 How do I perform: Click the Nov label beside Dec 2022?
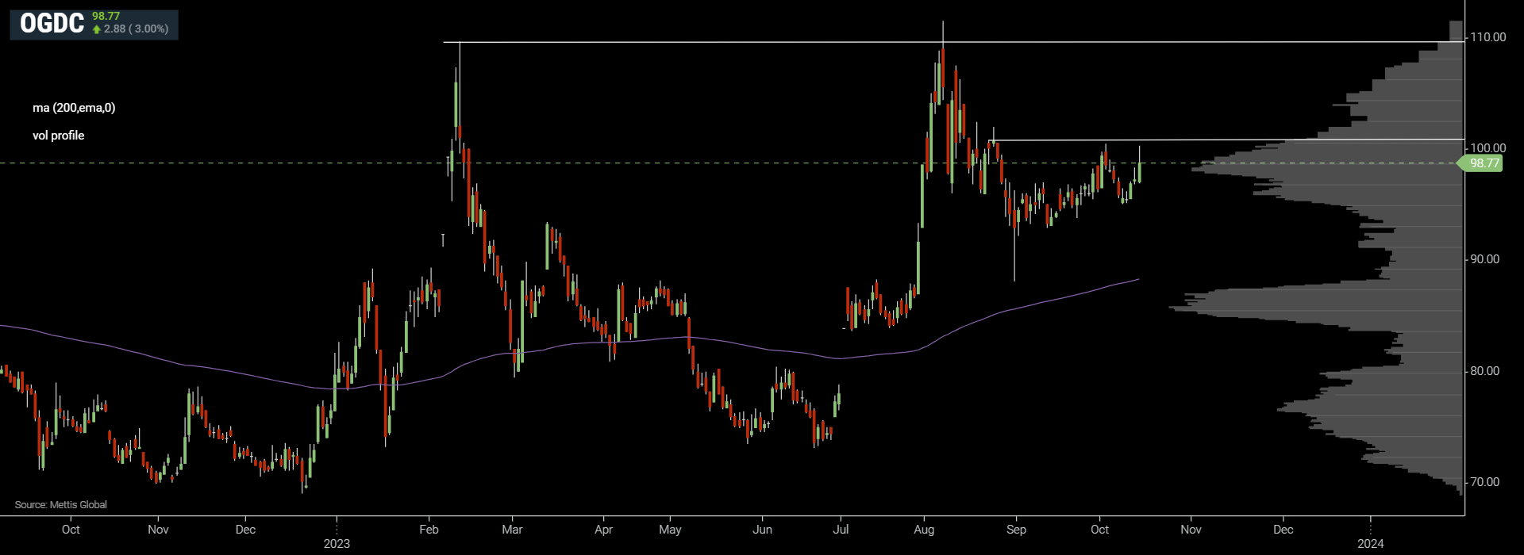click(158, 530)
